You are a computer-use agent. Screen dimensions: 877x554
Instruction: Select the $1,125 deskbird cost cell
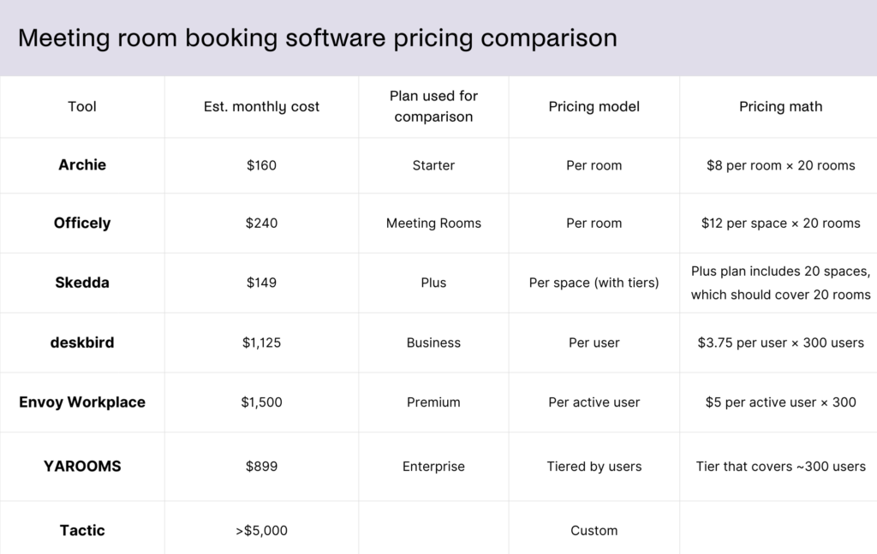(261, 343)
